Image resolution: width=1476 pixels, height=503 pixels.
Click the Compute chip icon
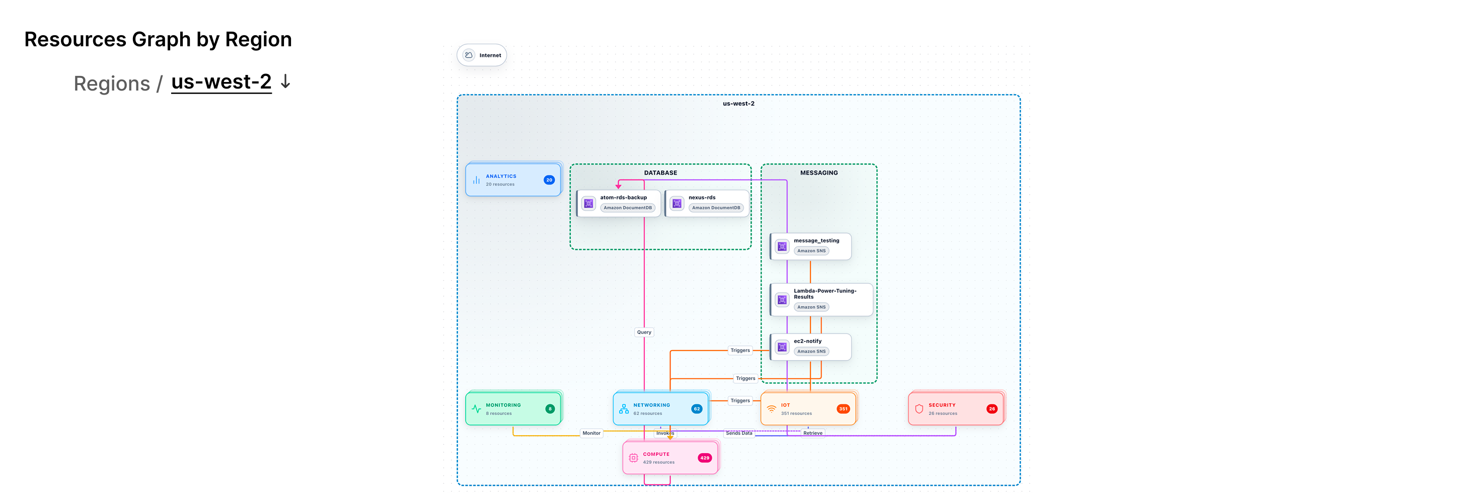click(x=633, y=458)
